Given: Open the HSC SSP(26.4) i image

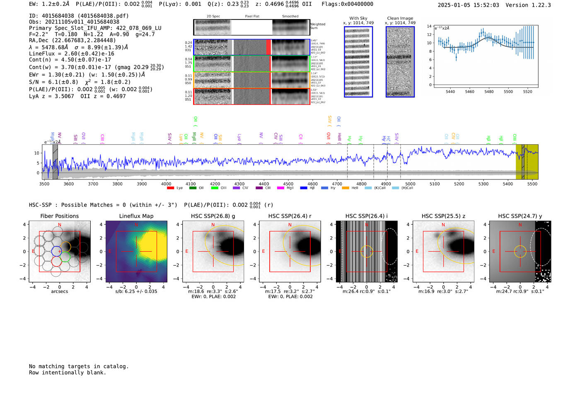Looking at the screenshot, I should click(367, 251).
